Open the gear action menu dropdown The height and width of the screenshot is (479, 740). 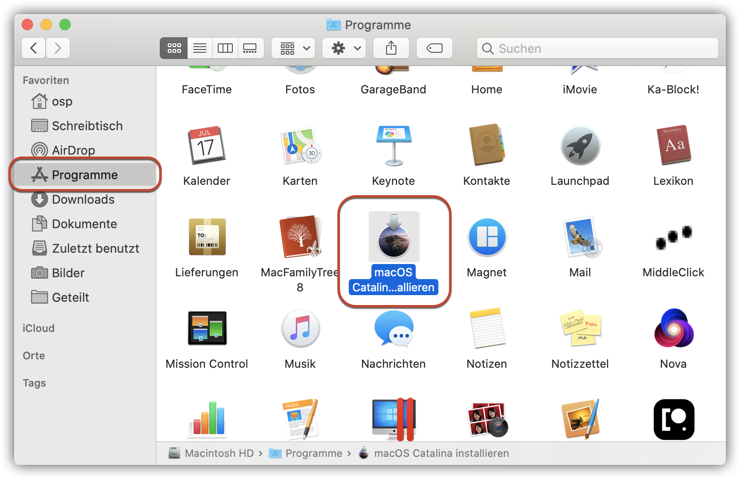point(344,48)
